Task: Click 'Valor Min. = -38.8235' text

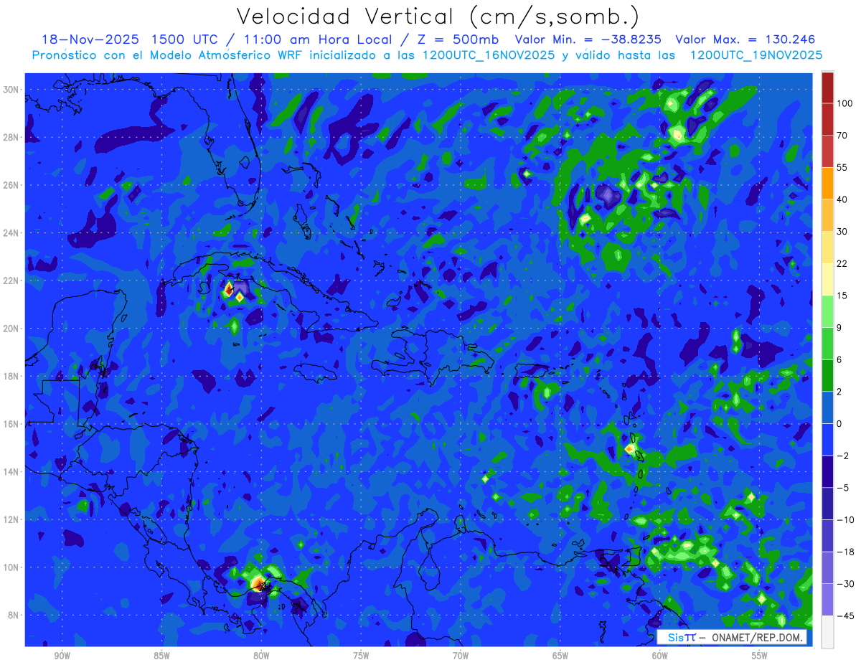Action: coord(588,39)
